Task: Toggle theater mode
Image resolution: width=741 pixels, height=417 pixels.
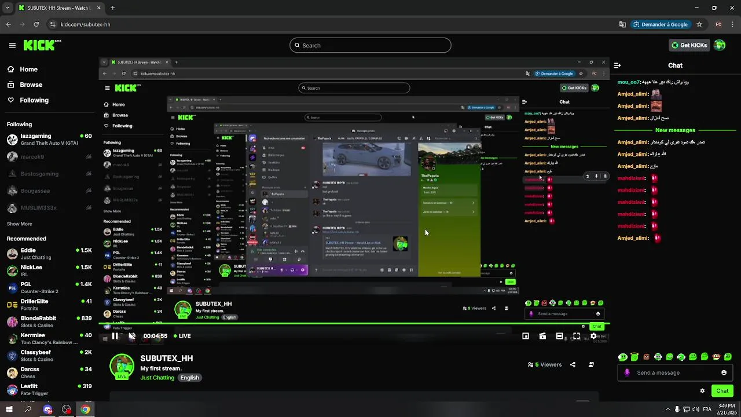Action: [559, 336]
